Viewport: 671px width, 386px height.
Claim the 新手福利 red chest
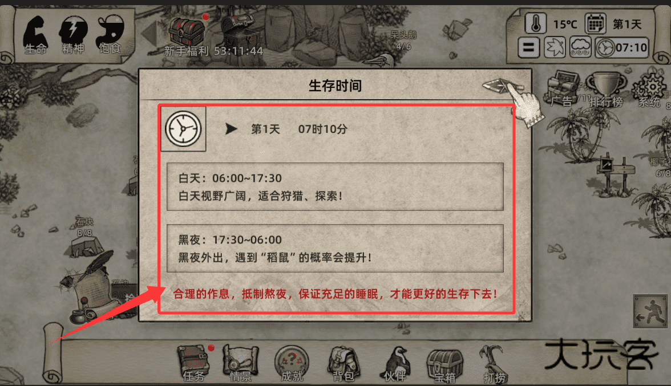click(187, 33)
